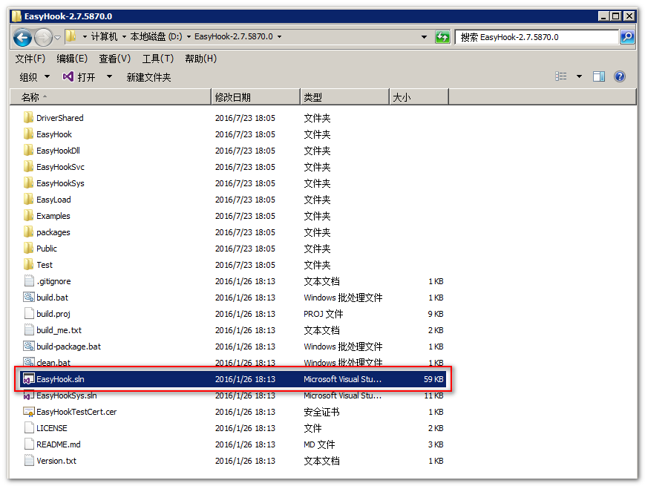The height and width of the screenshot is (486, 645).
Task: Select the EasyHookSvc folder icon
Action: (28, 166)
